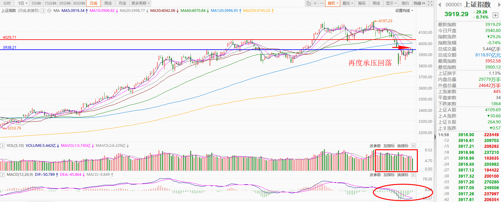Click 换指标 in the MACD panel
The image size is (501, 202).
(403, 175)
